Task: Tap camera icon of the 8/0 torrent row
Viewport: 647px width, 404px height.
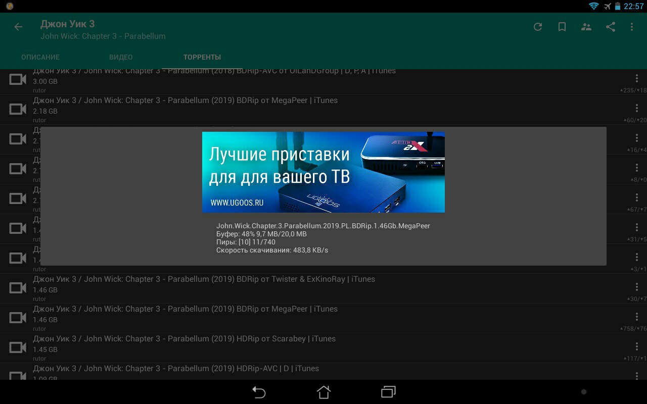Action: coord(18,169)
